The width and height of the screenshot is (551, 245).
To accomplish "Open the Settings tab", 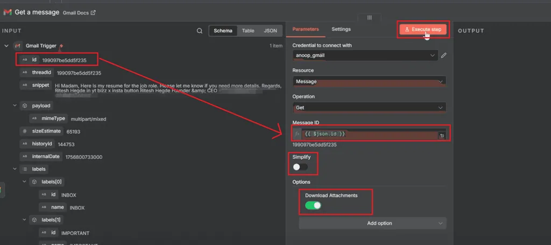I will click(x=341, y=29).
